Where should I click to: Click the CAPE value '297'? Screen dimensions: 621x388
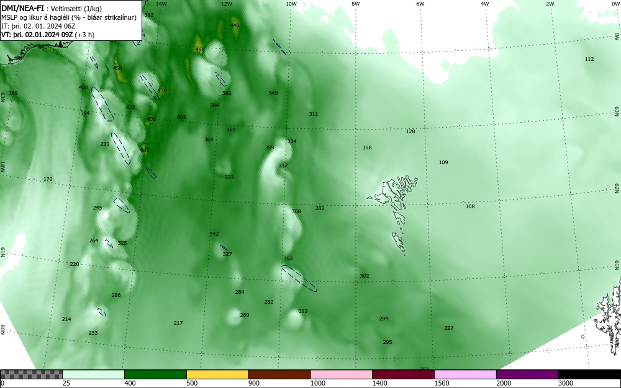[449, 328]
